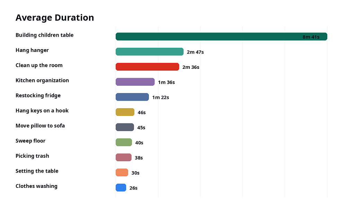Click the Sweep floor category label

[30, 141]
